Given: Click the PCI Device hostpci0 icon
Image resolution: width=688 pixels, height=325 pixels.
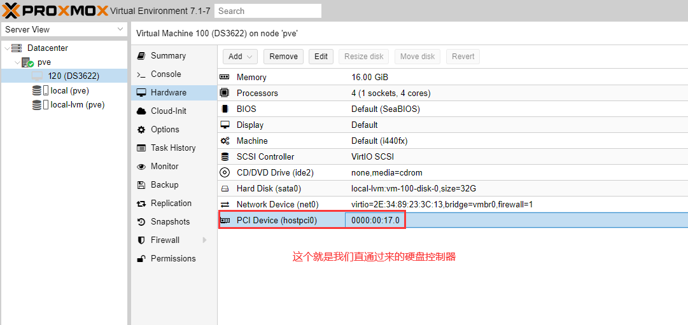Looking at the screenshot, I should click(x=225, y=221).
